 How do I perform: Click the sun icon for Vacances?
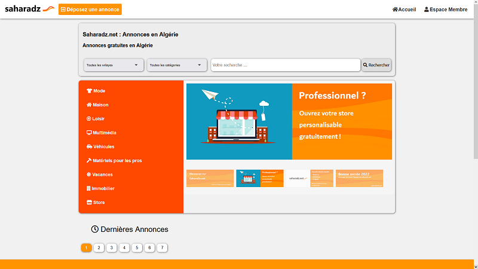(88, 175)
